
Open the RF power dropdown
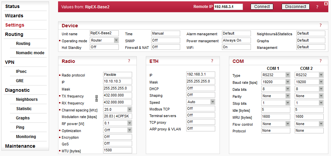point(129,123)
